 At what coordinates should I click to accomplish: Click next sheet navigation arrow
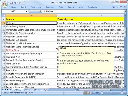[8, 90]
